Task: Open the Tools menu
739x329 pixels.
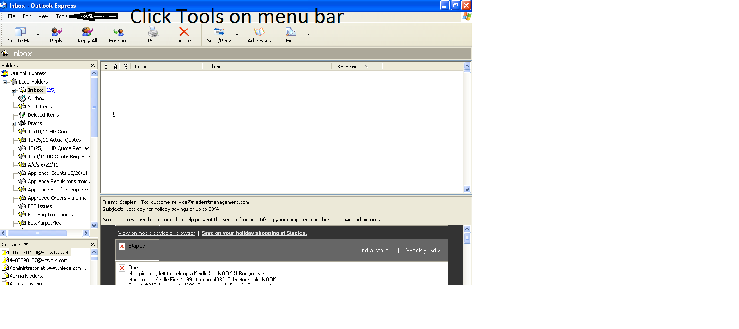Action: 61,16
